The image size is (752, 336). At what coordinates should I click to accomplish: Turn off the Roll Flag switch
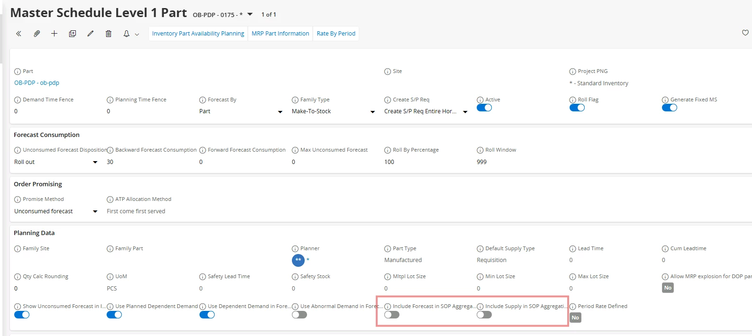(x=577, y=108)
